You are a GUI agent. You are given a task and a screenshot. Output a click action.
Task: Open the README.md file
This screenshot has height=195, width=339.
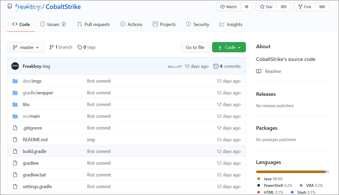pos(35,140)
